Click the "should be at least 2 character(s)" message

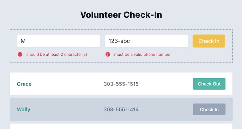pyautogui.click(x=57, y=54)
